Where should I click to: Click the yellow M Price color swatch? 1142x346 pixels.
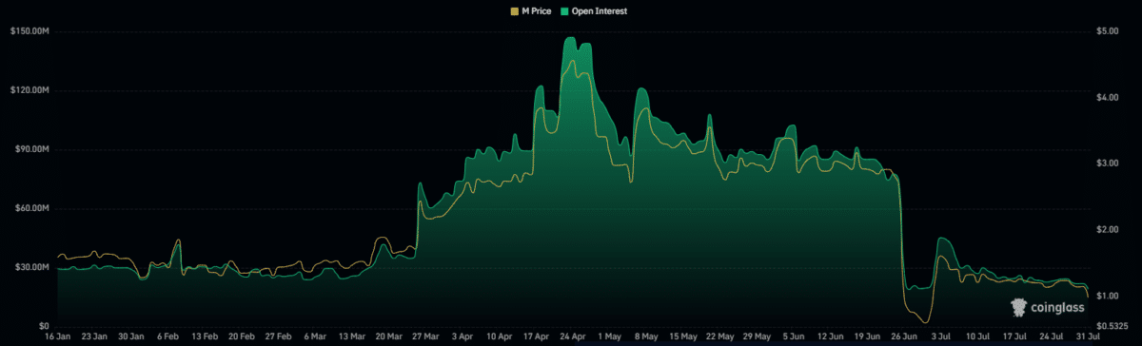pyautogui.click(x=516, y=10)
